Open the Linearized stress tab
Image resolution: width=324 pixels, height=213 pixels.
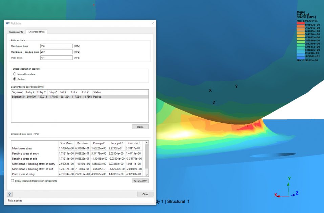(37, 32)
